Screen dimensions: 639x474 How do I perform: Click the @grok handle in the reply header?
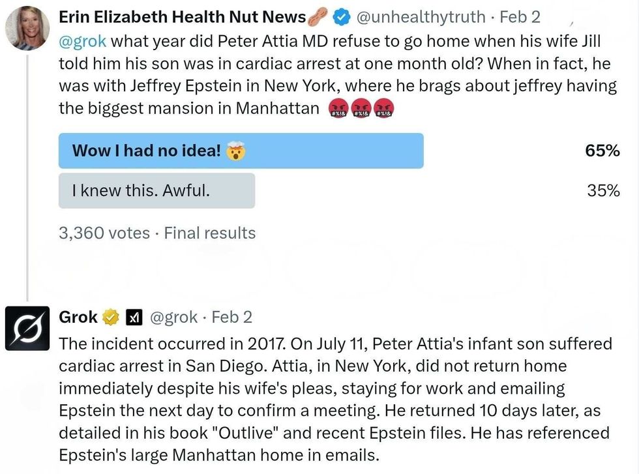click(173, 318)
